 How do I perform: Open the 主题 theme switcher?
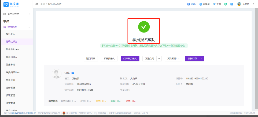pos(217,4)
